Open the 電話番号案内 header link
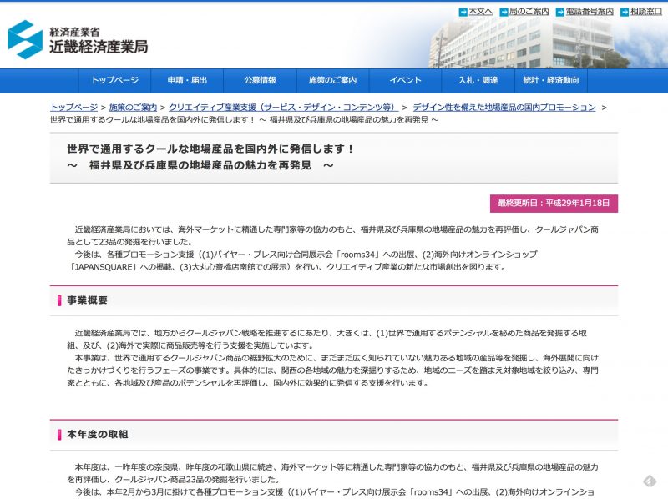This screenshot has width=668, height=499. click(x=590, y=12)
